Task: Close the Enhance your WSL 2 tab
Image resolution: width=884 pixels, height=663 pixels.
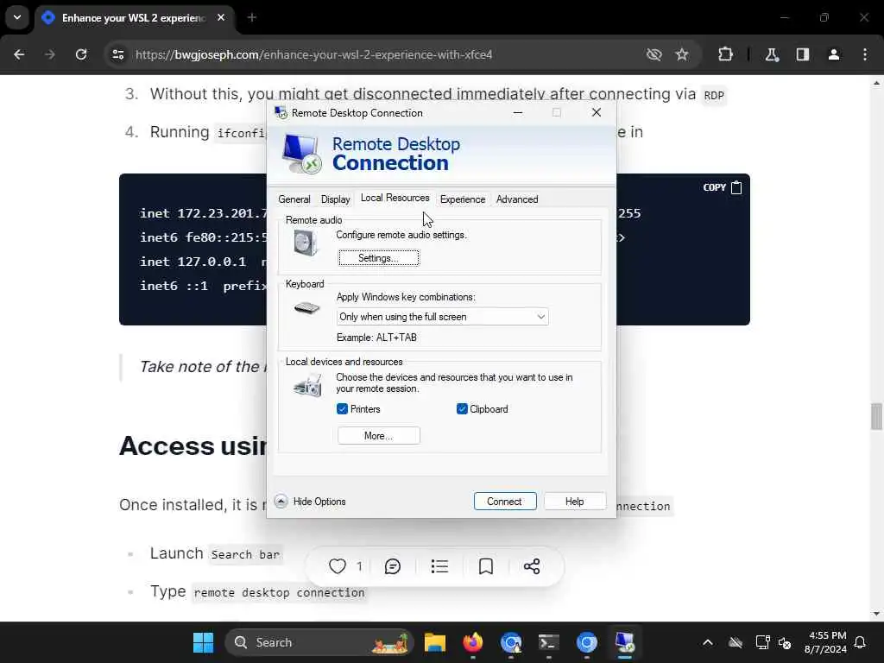Action: [x=221, y=17]
